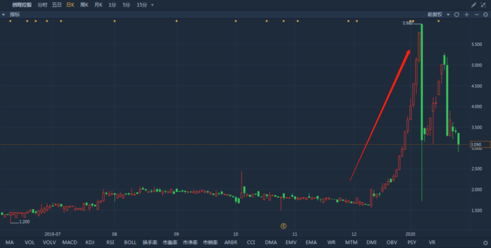Image resolution: width=491 pixels, height=248 pixels.
Task: Select the 月K period tab
Action: [x=98, y=5]
